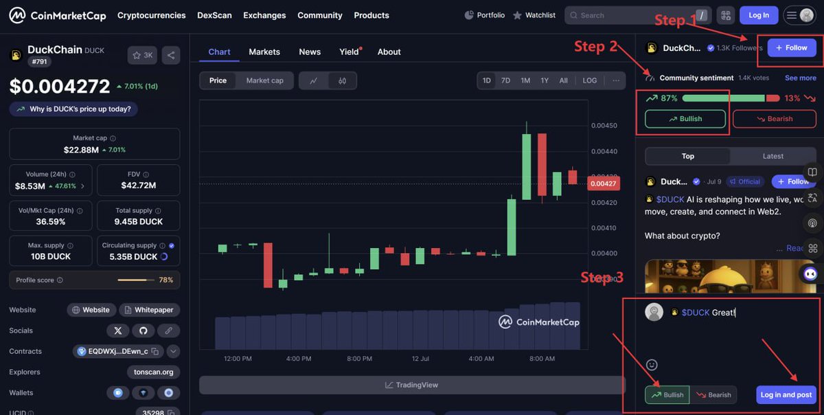Click See more for community sentiment

tap(801, 78)
